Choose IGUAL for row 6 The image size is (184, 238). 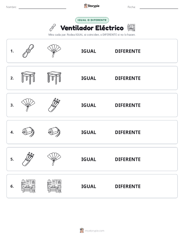point(89,186)
